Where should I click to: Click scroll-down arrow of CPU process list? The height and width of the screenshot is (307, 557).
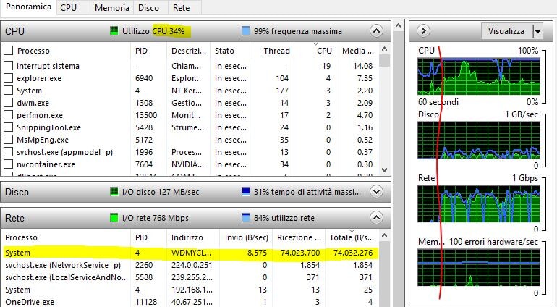click(384, 170)
